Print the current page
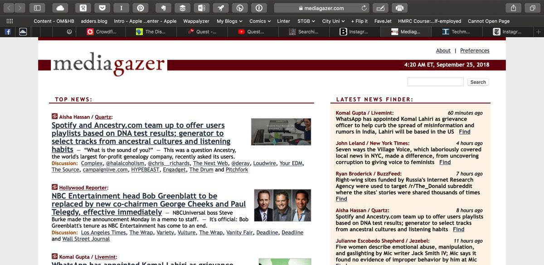544x265 pixels. point(399,8)
